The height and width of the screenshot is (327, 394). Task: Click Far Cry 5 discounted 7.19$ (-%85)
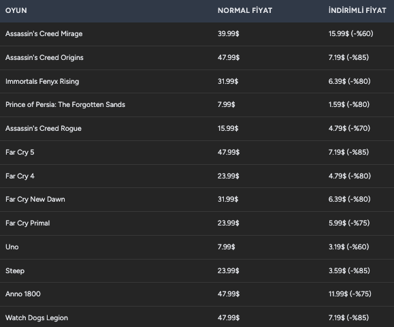[348, 153]
